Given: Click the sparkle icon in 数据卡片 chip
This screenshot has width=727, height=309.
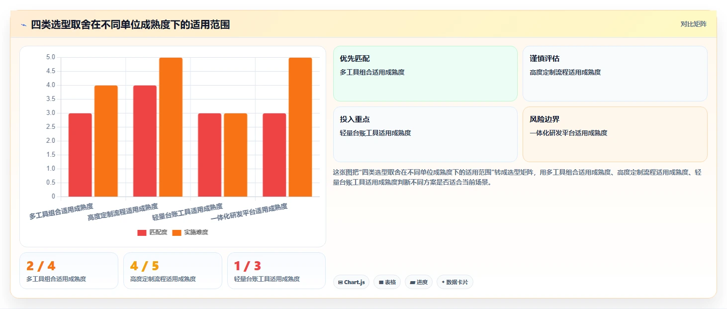Looking at the screenshot, I should 443,282.
